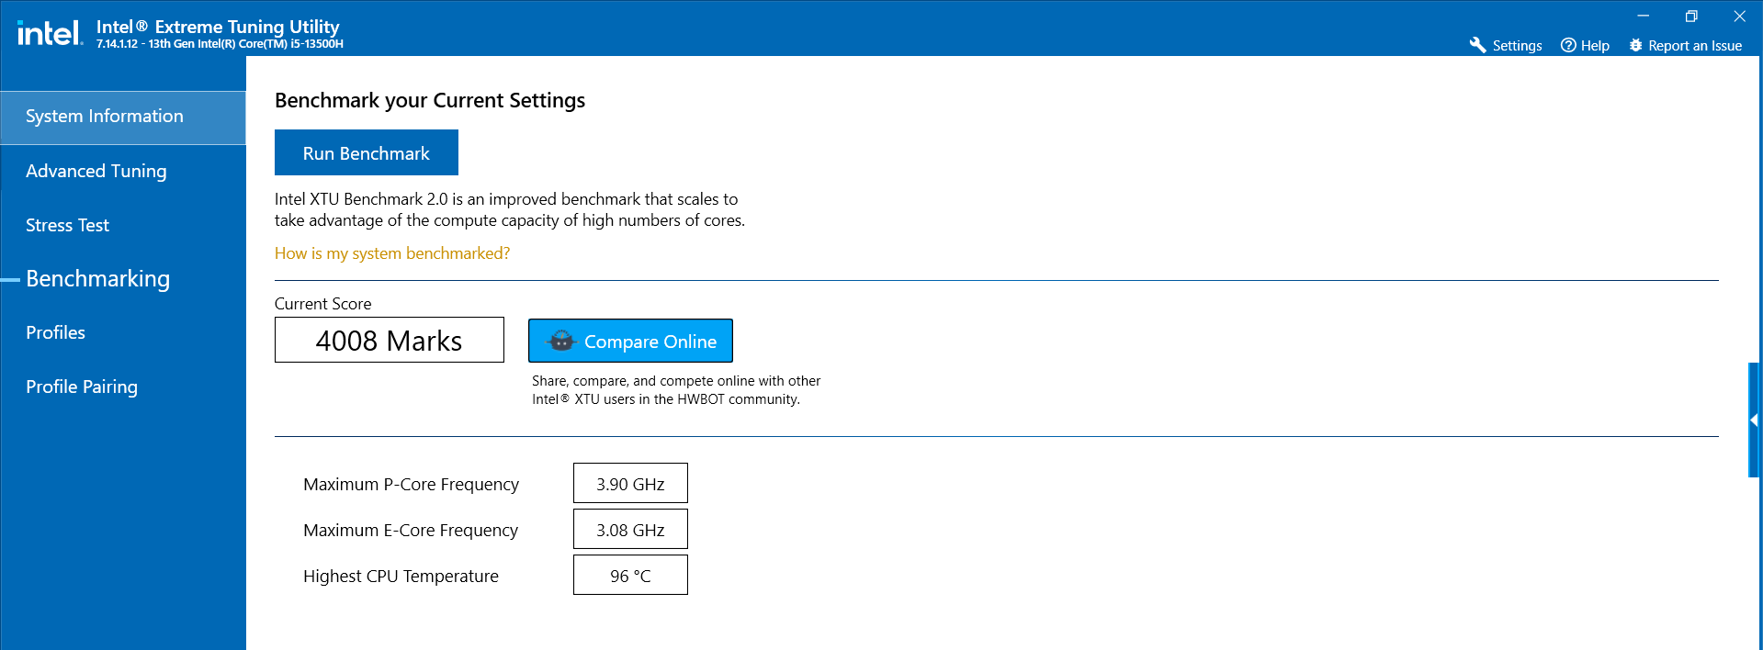Click the Benchmark your Current Settings heading

(430, 100)
